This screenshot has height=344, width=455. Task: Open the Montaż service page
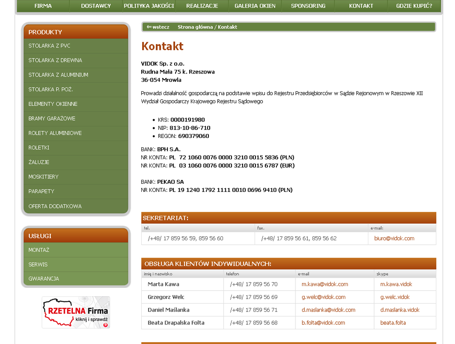click(39, 250)
